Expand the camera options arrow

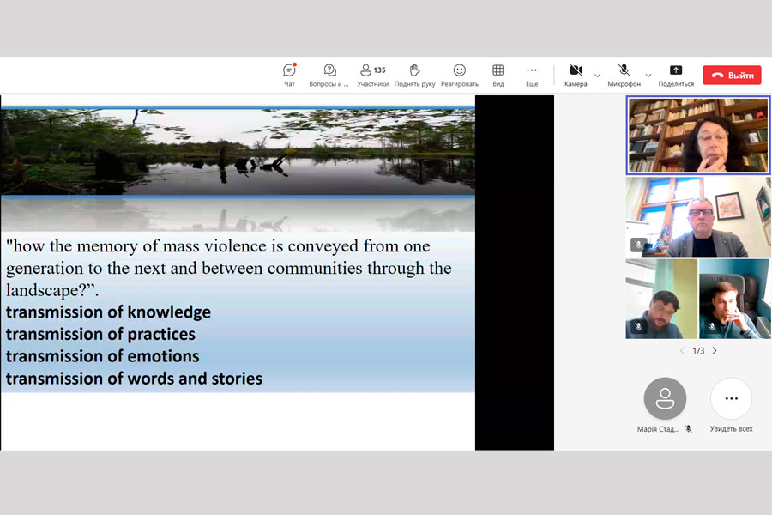click(598, 76)
